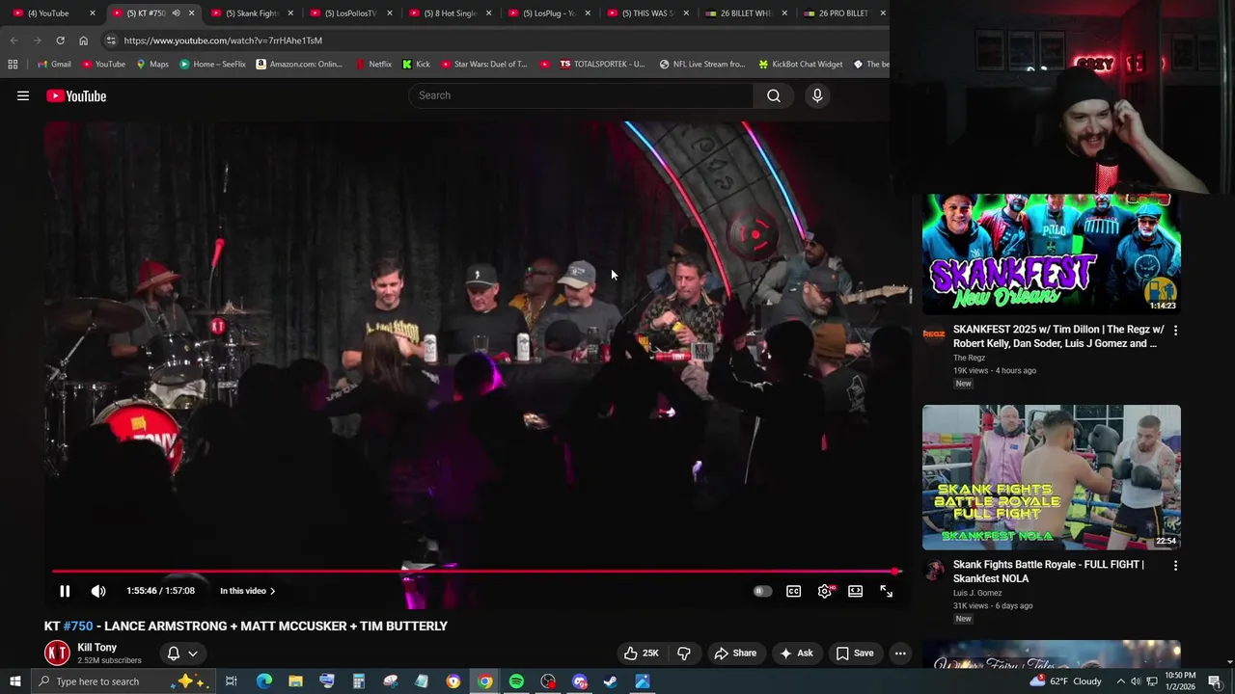Go to YouTube home via the logo
The image size is (1235, 694).
[x=76, y=95]
